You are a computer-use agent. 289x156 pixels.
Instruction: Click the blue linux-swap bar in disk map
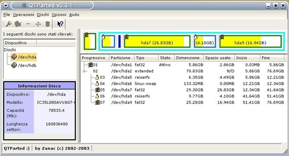(x=119, y=41)
